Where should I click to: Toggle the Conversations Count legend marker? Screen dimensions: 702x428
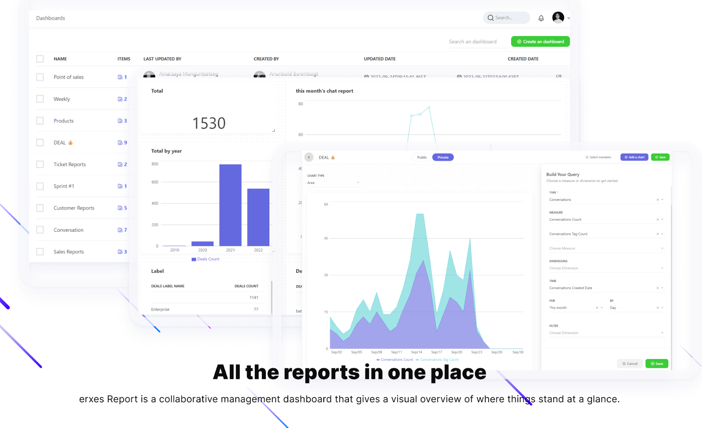tap(378, 360)
